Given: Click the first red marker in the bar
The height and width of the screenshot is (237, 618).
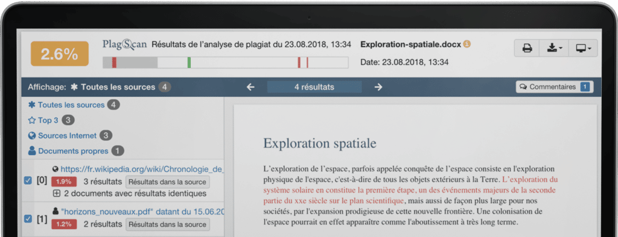Looking at the screenshot, I should click(114, 63).
